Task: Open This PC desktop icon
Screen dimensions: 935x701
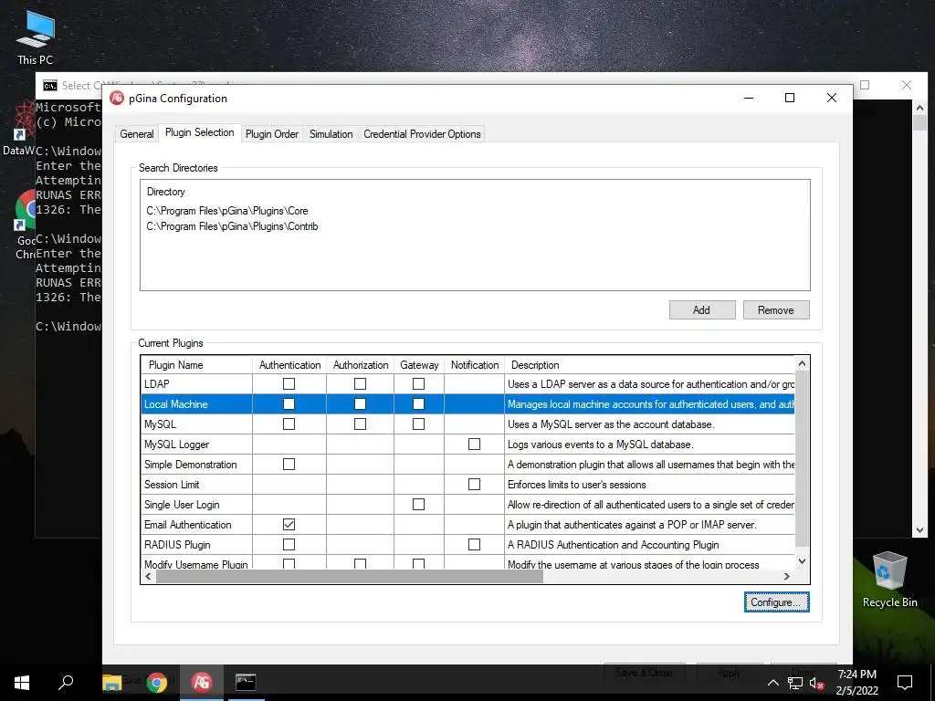Action: (x=36, y=37)
